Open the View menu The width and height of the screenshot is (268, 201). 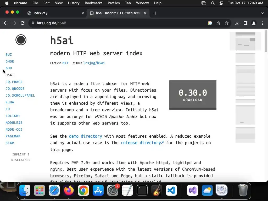[59, 3]
